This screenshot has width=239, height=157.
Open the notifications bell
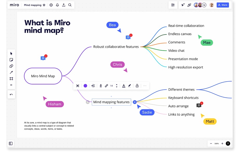[57, 5]
